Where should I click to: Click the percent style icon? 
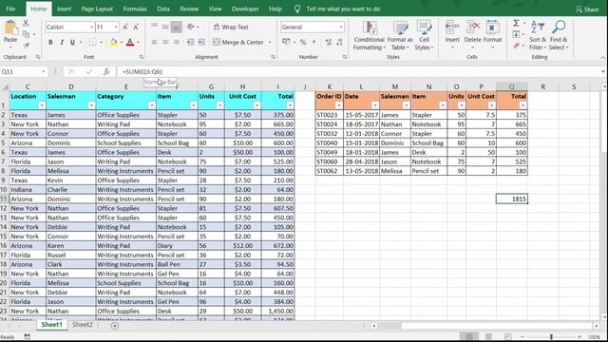click(303, 42)
